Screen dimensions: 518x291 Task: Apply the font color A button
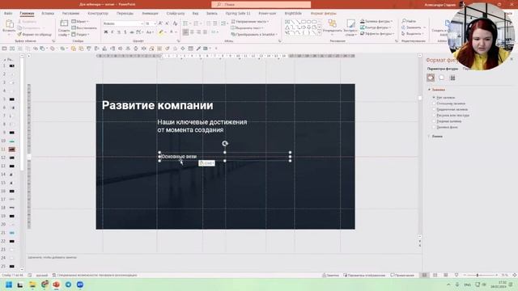(x=172, y=32)
